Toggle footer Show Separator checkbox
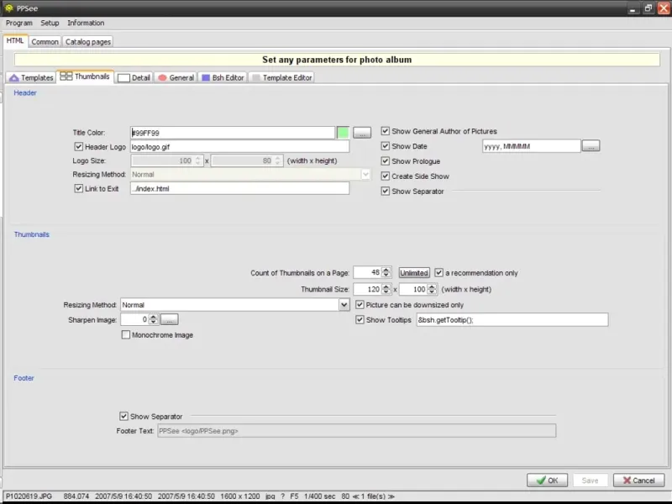 123,416
